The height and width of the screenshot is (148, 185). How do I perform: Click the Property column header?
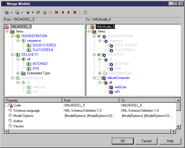pos(33,100)
